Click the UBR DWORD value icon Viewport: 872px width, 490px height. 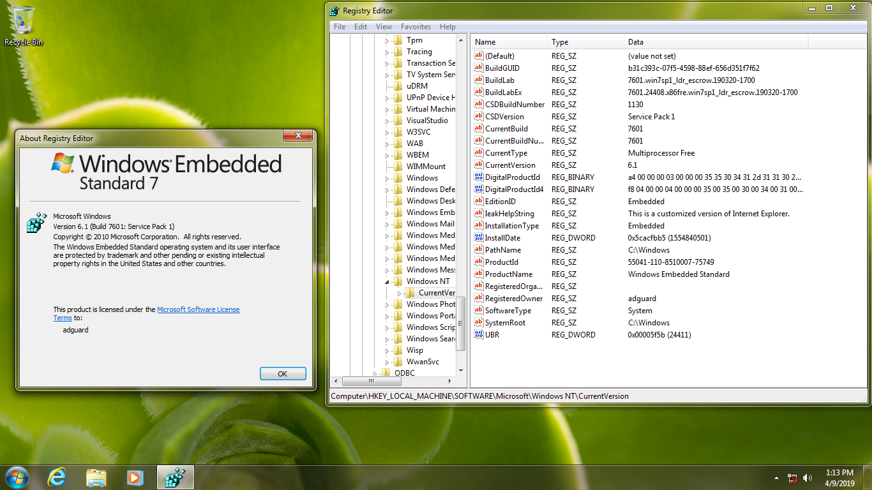click(x=479, y=335)
